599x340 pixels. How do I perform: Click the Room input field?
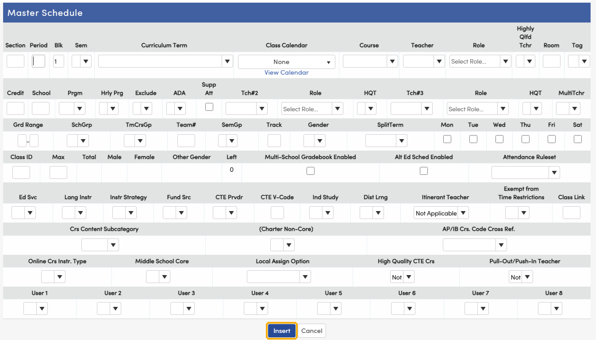click(x=552, y=61)
